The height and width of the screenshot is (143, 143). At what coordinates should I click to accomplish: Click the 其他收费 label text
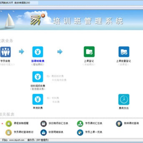pos(38,108)
